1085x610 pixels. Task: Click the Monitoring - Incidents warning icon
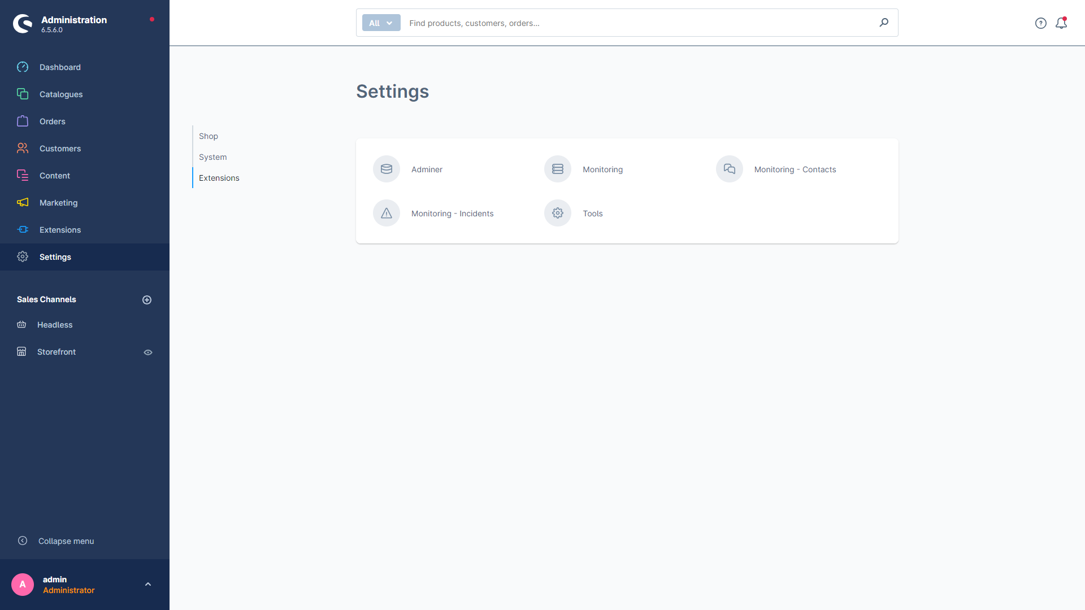(386, 213)
